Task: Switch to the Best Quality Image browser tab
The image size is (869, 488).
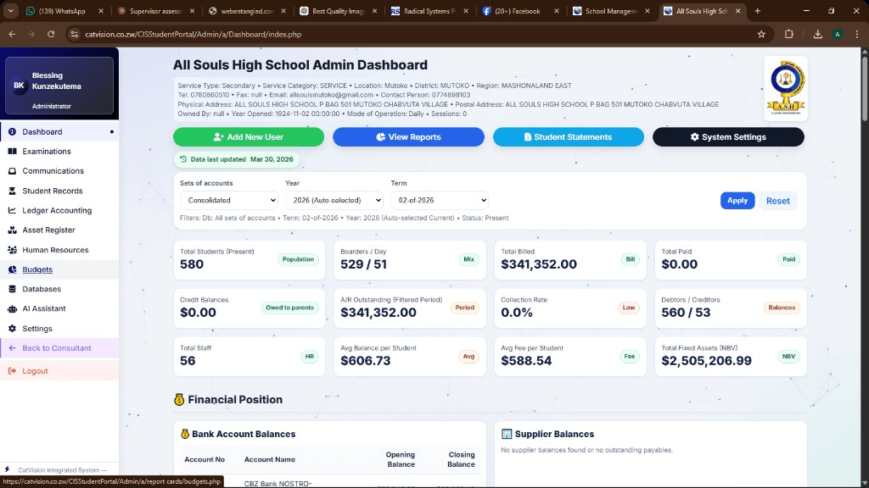Action: [x=338, y=11]
